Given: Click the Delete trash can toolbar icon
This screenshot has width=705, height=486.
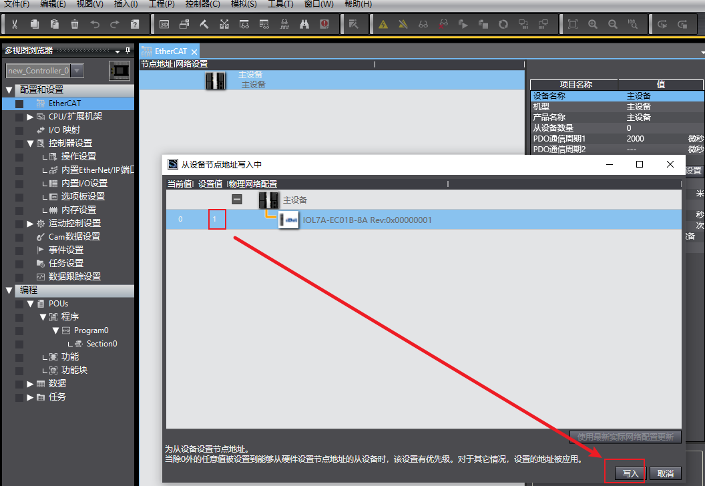Looking at the screenshot, I should point(75,25).
